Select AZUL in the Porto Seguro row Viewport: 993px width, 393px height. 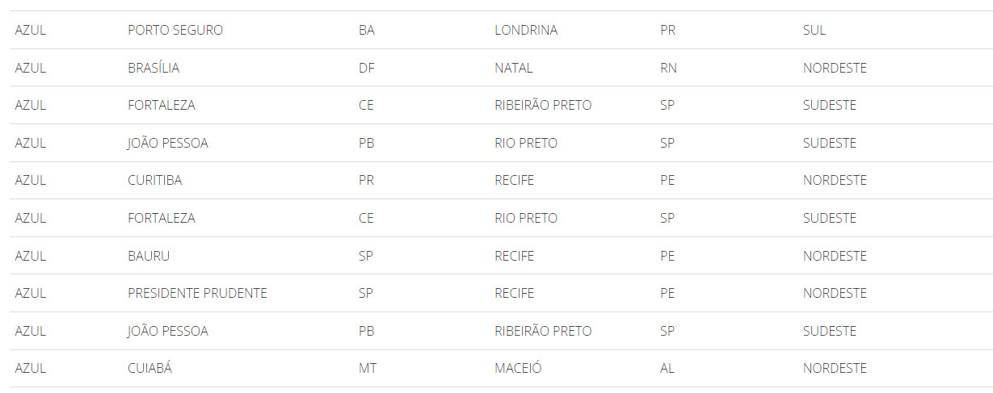31,30
